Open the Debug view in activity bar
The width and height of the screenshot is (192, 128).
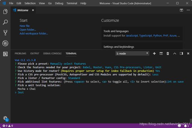pyautogui.click(x=5, y=43)
